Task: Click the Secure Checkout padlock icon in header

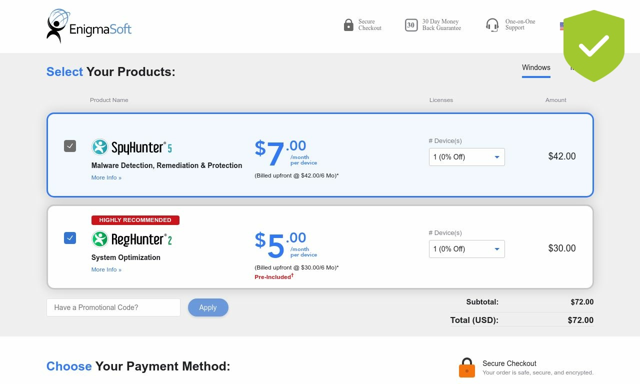Action: [x=348, y=25]
